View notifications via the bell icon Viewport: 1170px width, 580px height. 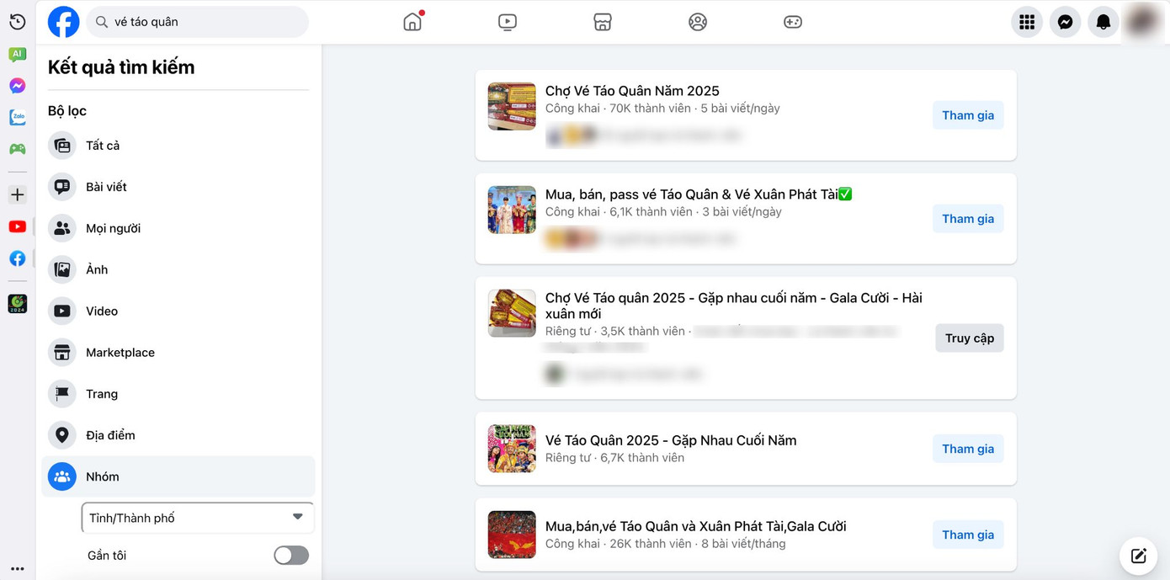(x=1103, y=22)
